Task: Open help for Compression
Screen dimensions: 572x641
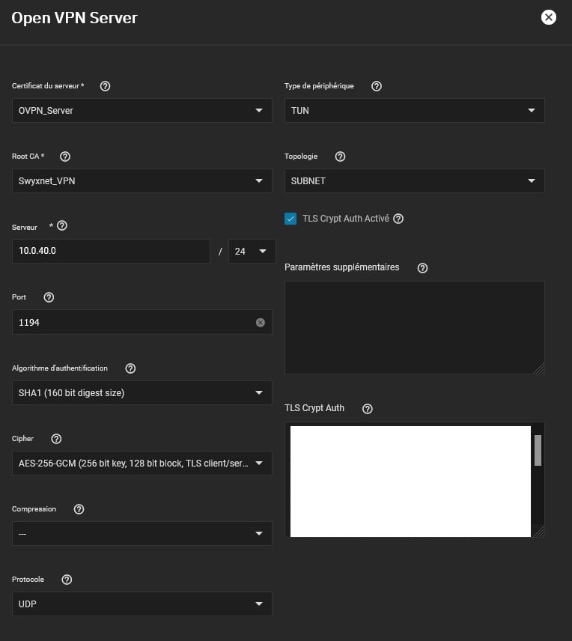Action: coord(79,509)
